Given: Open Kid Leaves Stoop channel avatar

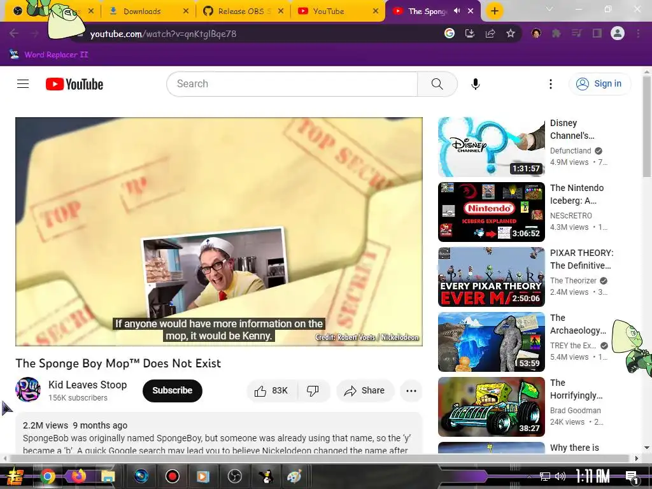Looking at the screenshot, I should tap(28, 390).
